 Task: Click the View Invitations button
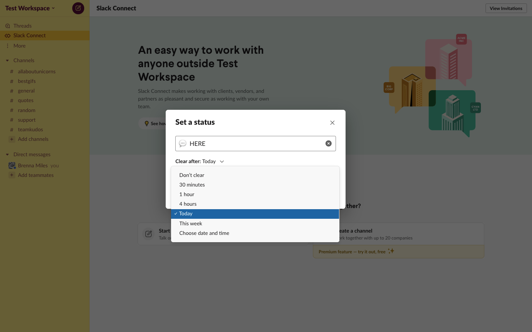[506, 8]
